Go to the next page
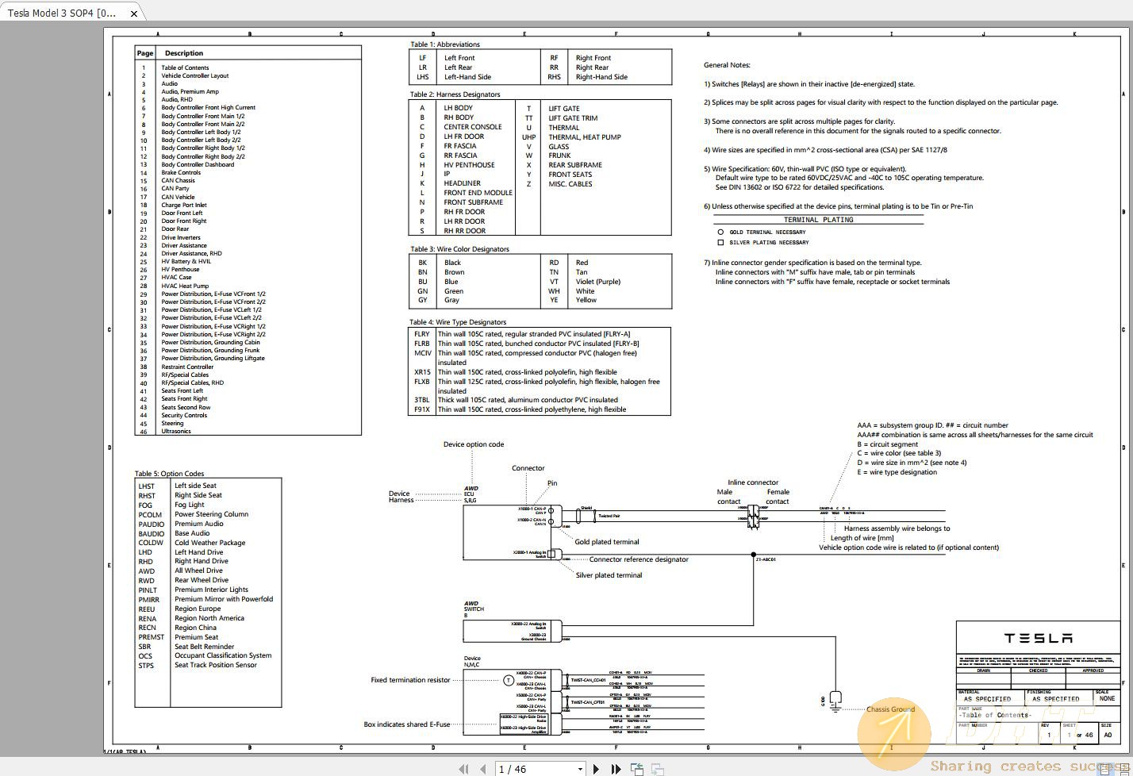 click(597, 768)
